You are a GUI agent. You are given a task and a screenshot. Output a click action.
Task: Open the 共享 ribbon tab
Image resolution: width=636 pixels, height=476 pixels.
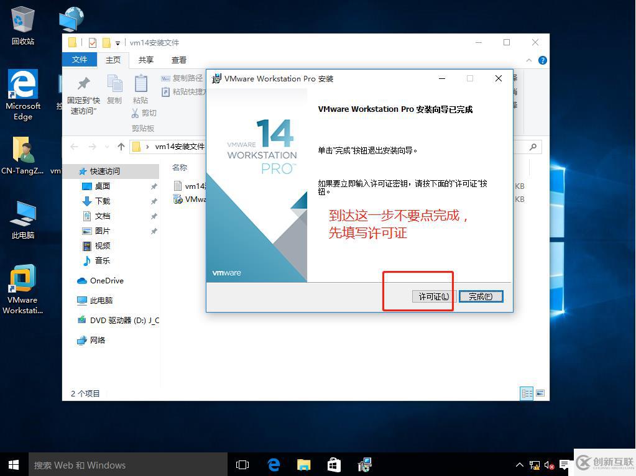[x=146, y=60]
